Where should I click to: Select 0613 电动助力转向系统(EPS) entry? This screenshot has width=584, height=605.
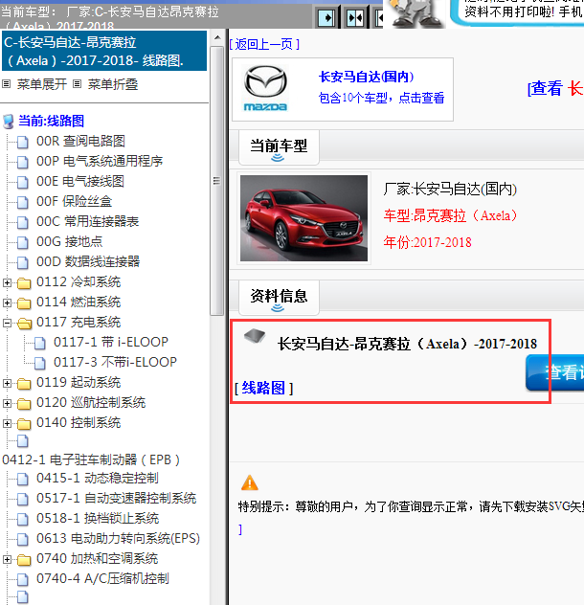pos(118,539)
